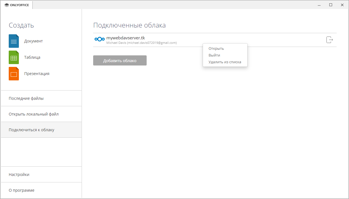Click the Nextcloud logo beside mywebdavserver.tk
Image resolution: width=349 pixels, height=199 pixels.
[99, 39]
